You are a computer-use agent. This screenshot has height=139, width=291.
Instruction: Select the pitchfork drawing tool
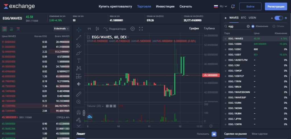pyautogui.click(x=79, y=45)
